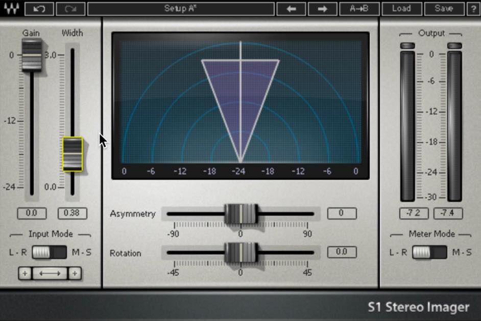Click the -24 center label on vector display
This screenshot has height=321, width=481.
click(x=238, y=171)
